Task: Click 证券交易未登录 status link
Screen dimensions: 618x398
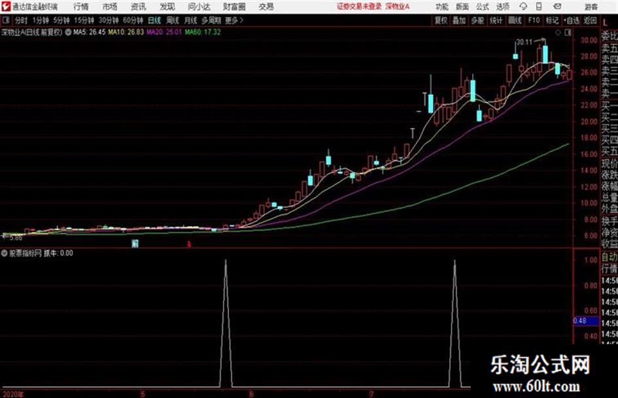Action: point(359,7)
